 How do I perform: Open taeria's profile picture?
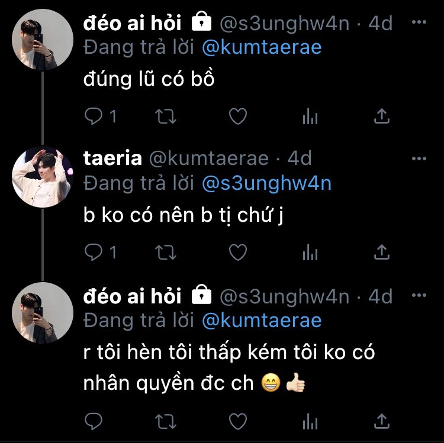coord(43,177)
